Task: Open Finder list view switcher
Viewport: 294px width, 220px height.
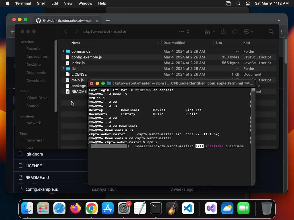Action: [184, 32]
